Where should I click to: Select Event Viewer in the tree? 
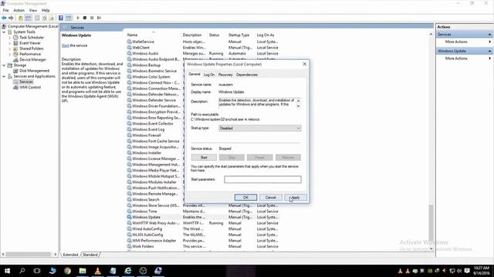[x=30, y=43]
